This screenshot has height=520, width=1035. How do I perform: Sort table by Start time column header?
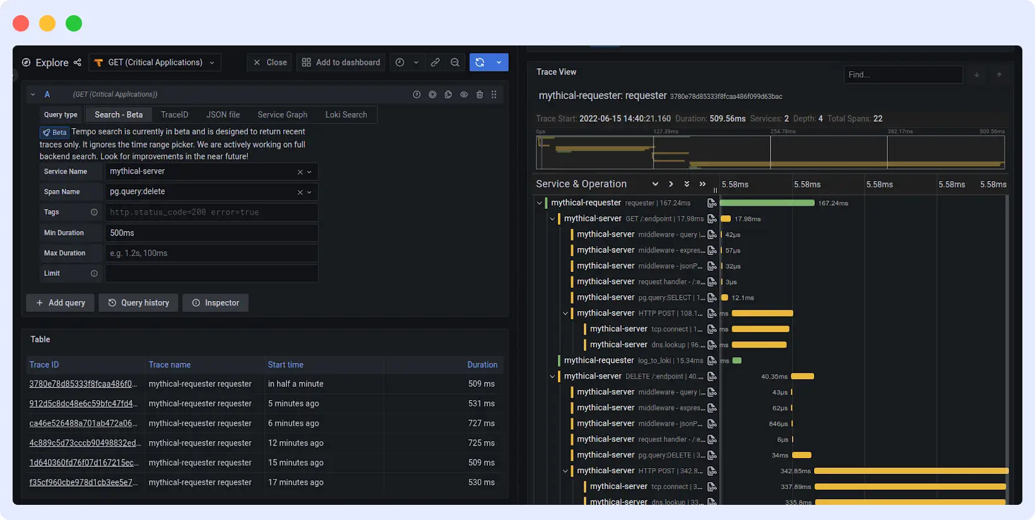pos(285,365)
